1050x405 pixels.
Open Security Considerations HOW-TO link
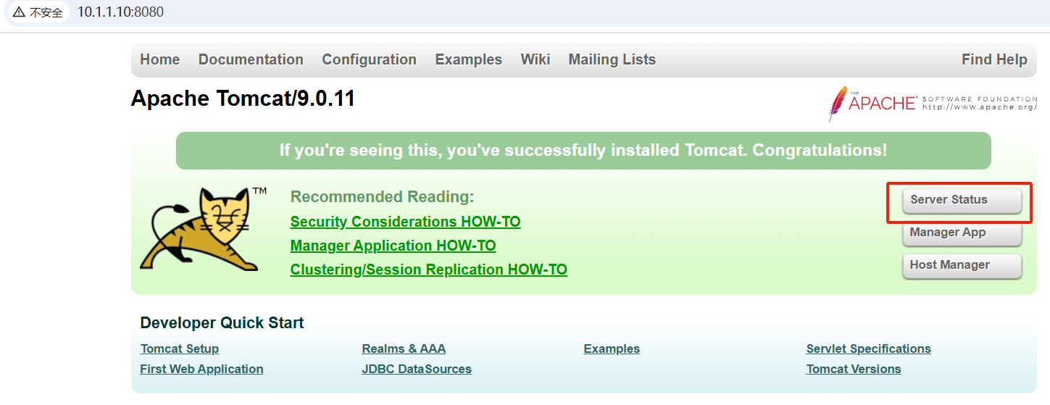point(405,222)
